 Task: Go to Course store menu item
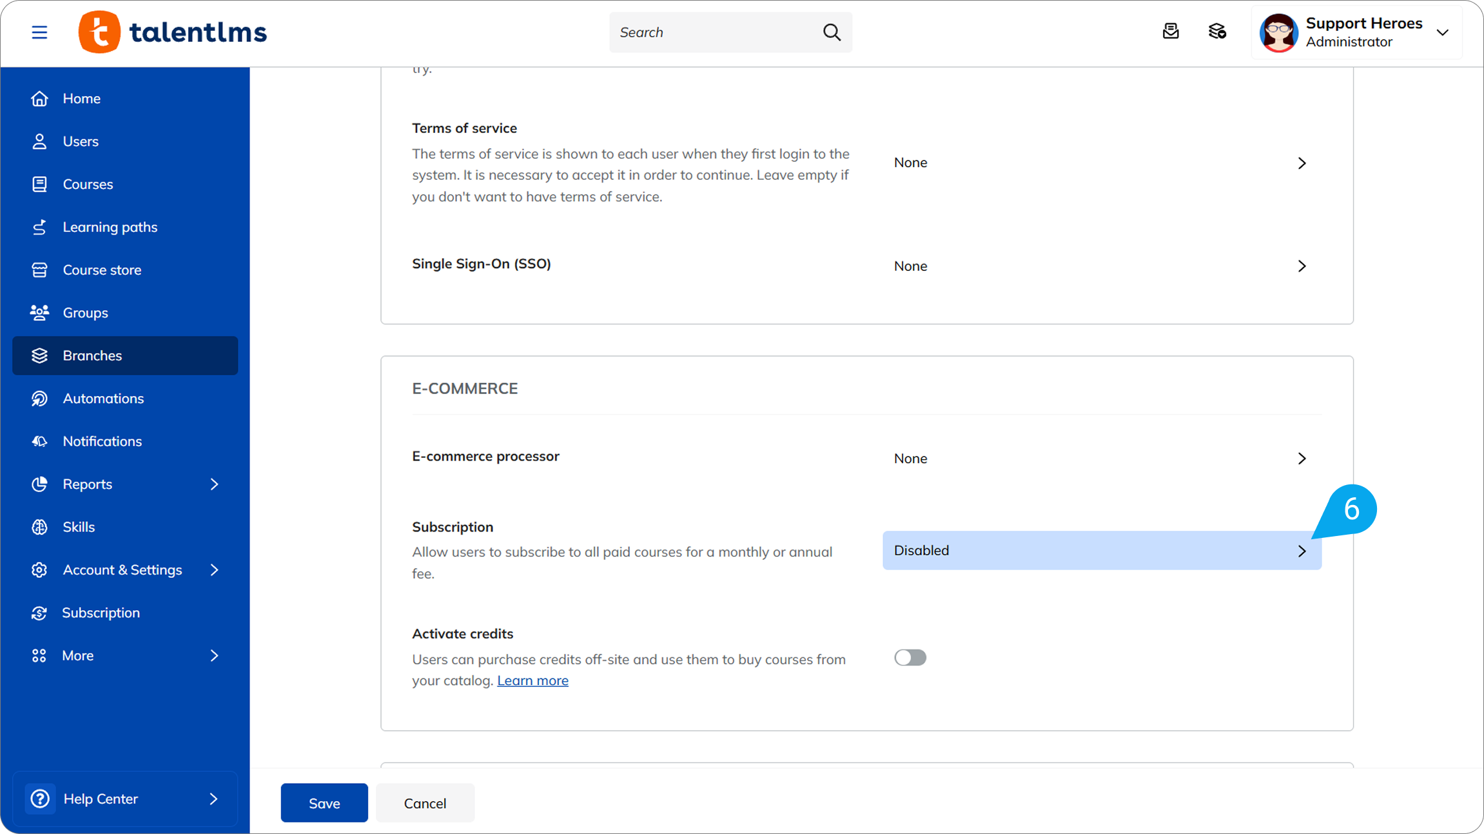pos(102,270)
